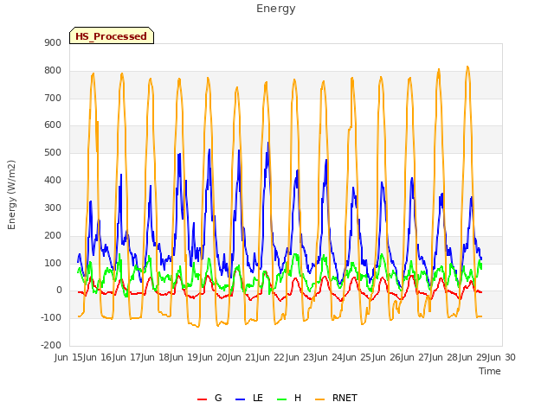Viewport: 554px width, 415px height.
Task: Click the 500 y-axis tick value
Action: tap(53, 153)
